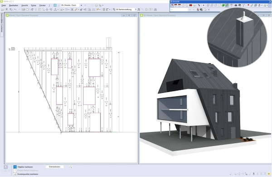Click the text input field in 3D-Ansicht panel
This screenshot has width=272, height=177.
179,10
